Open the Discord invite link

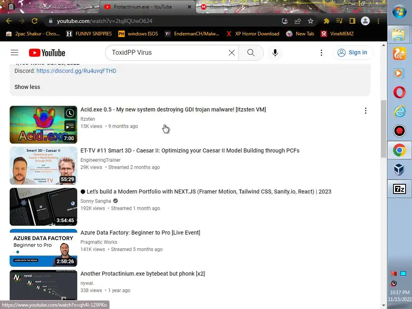pyautogui.click(x=76, y=71)
